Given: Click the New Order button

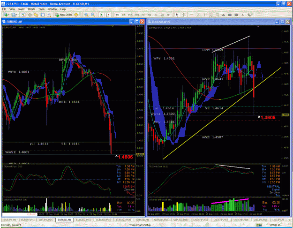Looking at the screenshot, I should [x=64, y=15].
